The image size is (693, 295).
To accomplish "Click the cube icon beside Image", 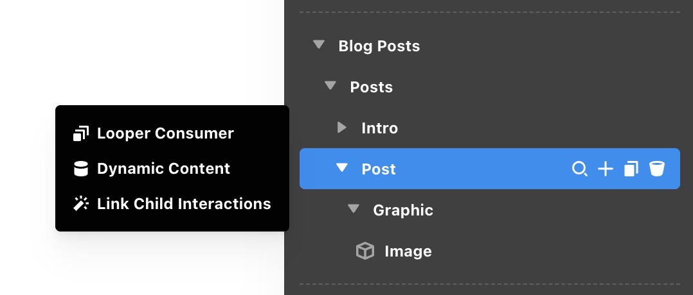I will pyautogui.click(x=365, y=251).
